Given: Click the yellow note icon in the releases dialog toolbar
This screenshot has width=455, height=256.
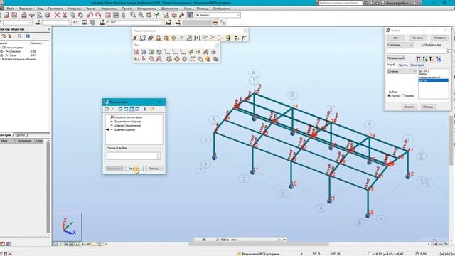Looking at the screenshot, I should coord(152,109).
